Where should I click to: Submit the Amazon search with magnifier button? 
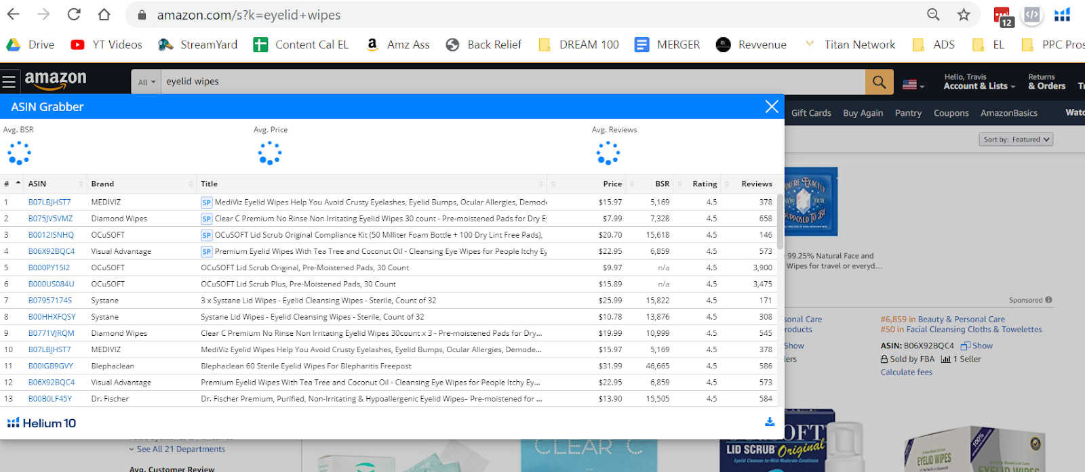pos(879,82)
